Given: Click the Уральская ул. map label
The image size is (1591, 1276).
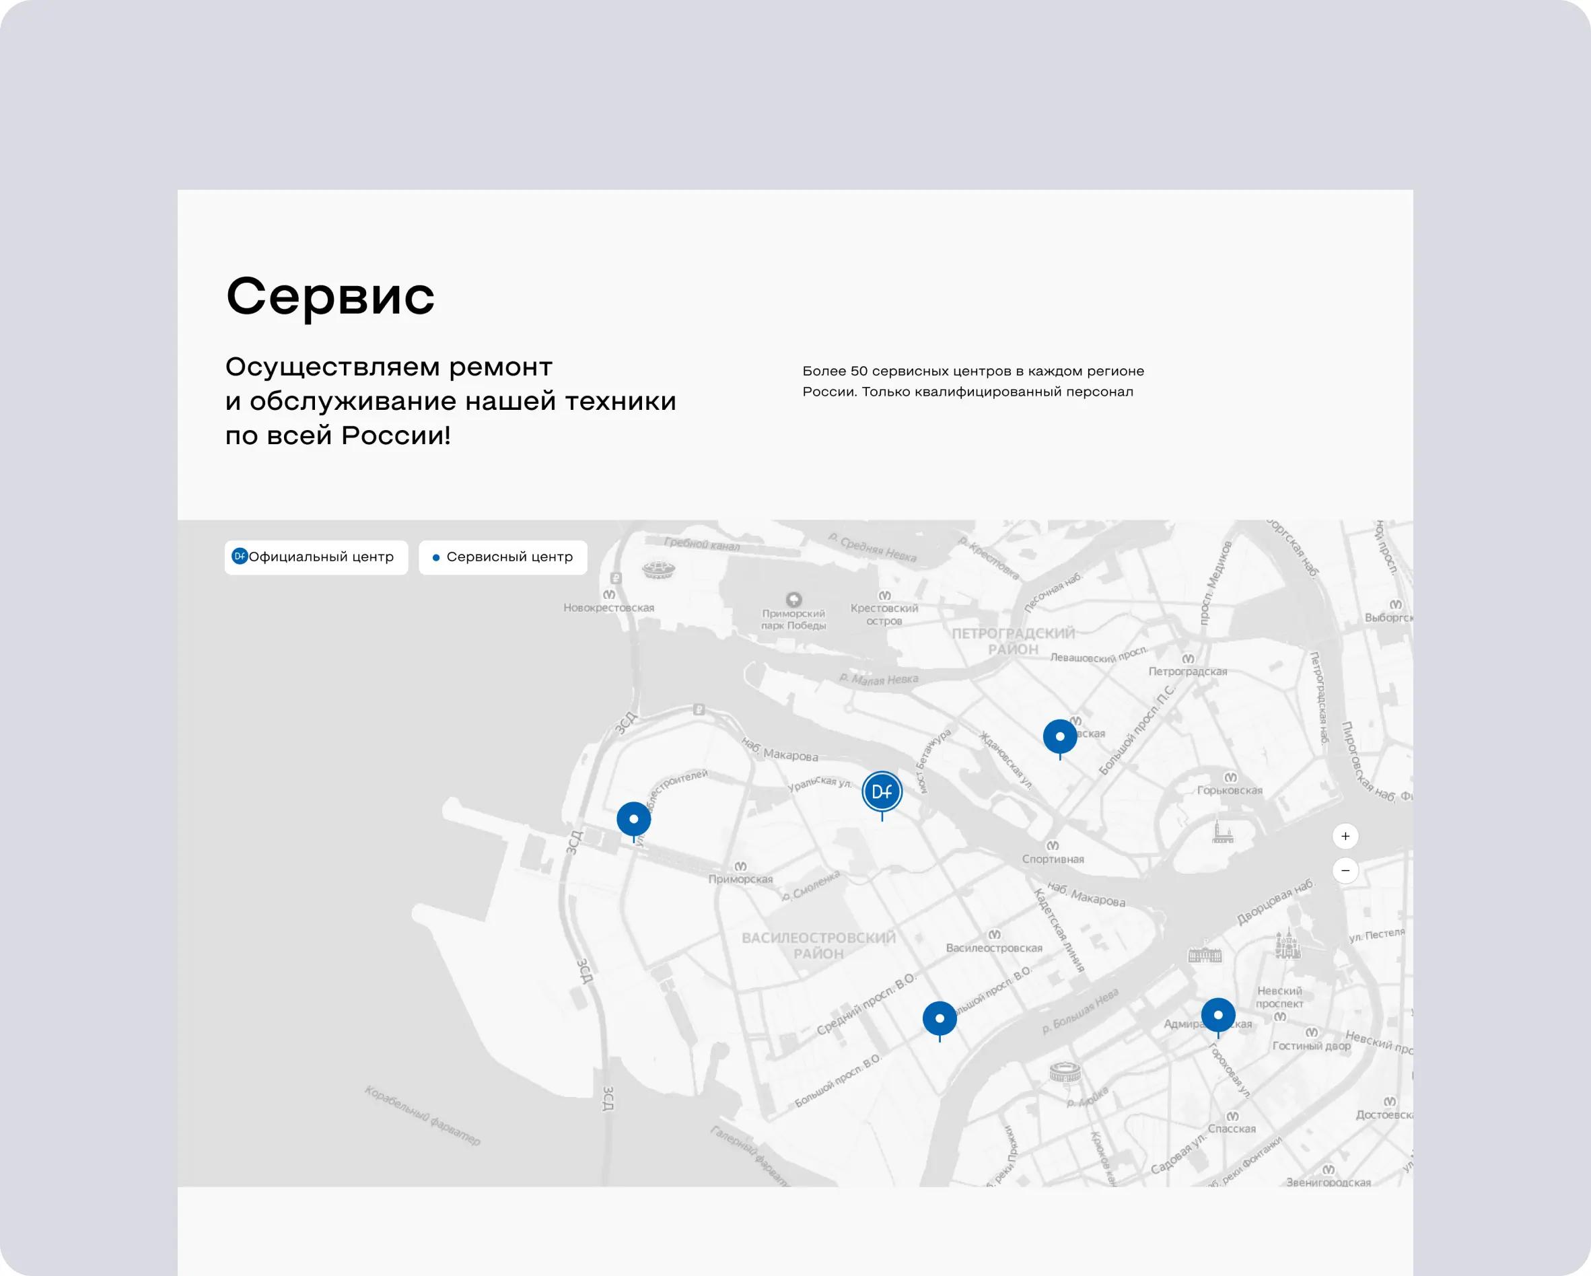Looking at the screenshot, I should 819,784.
